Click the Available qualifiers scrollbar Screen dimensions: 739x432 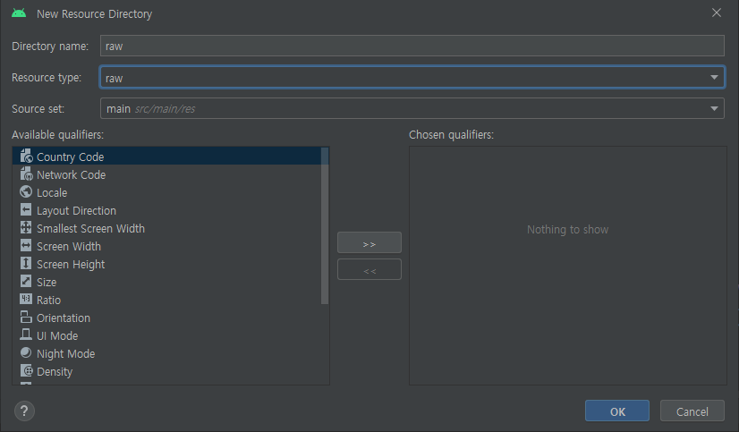[x=324, y=226]
